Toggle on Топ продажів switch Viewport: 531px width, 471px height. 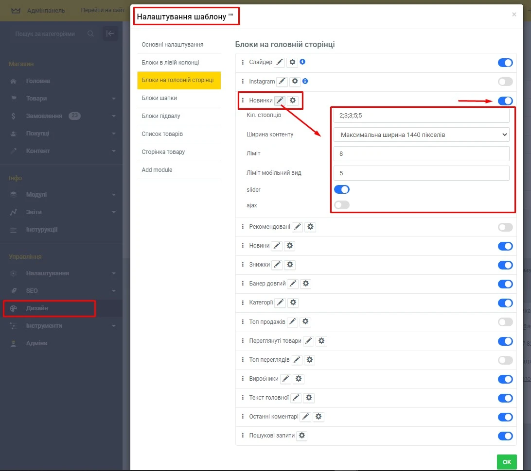click(x=505, y=321)
